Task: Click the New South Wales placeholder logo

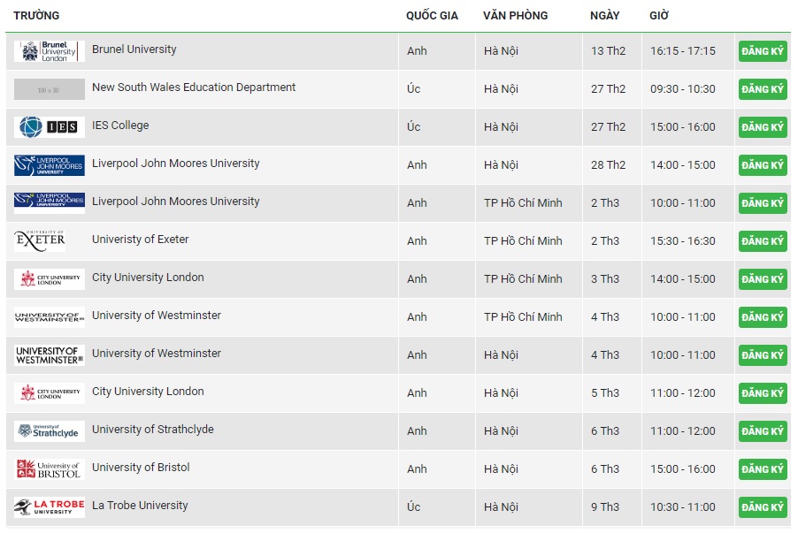Action: 50,89
